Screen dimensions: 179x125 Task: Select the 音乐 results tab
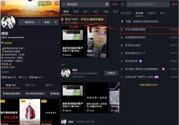click(96, 12)
